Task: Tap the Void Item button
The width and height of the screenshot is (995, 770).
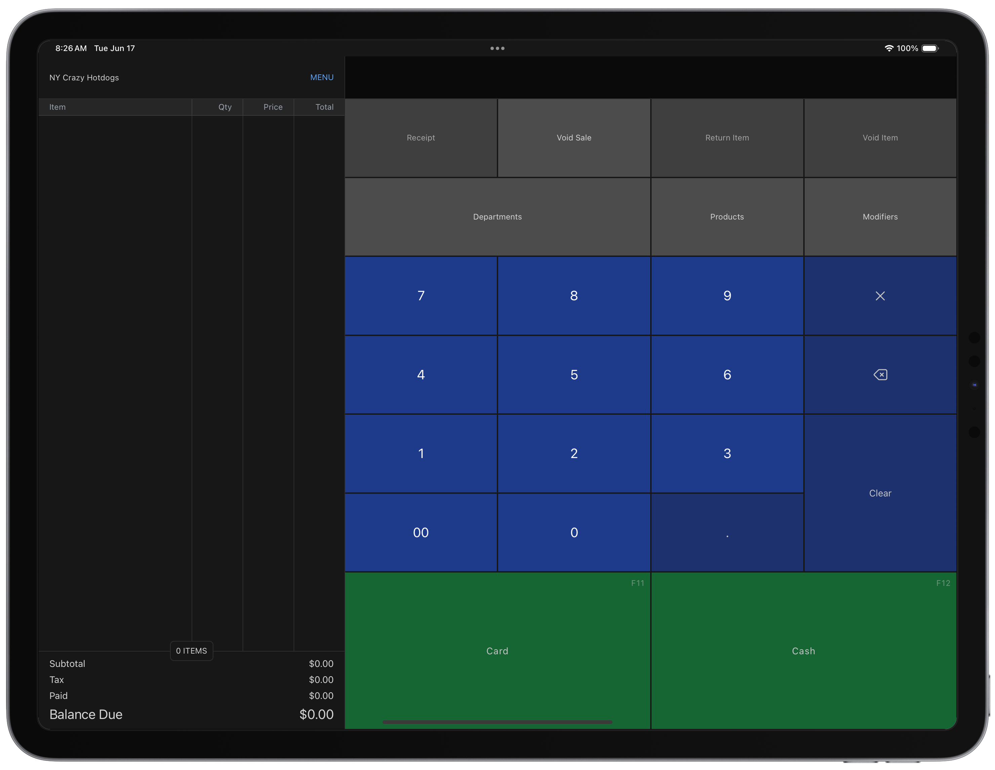Action: 880,138
